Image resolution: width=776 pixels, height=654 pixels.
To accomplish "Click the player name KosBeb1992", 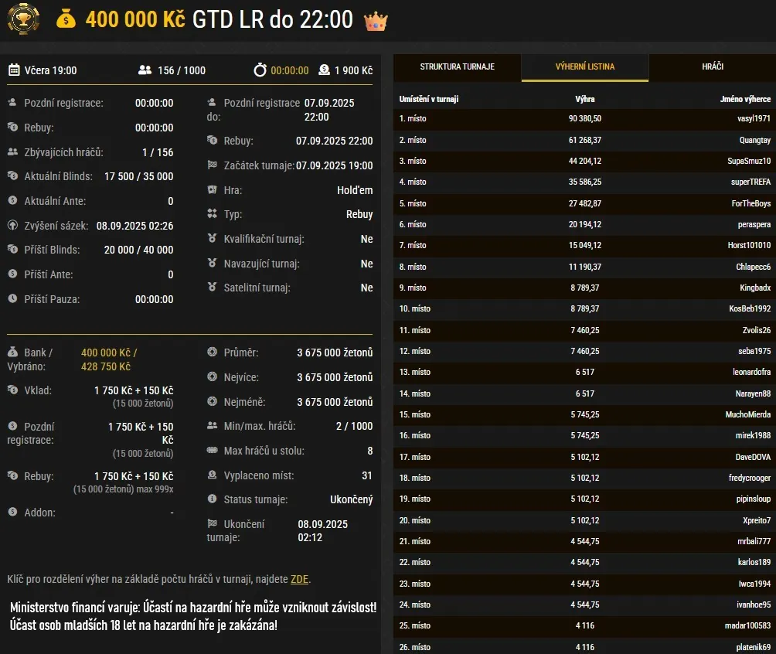I will coord(750,308).
